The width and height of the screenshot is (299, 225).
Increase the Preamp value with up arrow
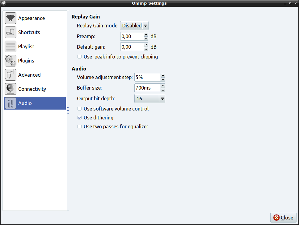pos(146,34)
